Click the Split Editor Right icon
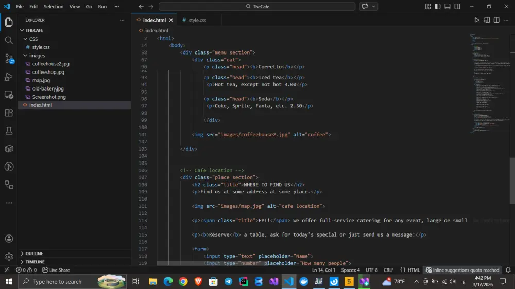The height and width of the screenshot is (289, 515). pyautogui.click(x=496, y=20)
